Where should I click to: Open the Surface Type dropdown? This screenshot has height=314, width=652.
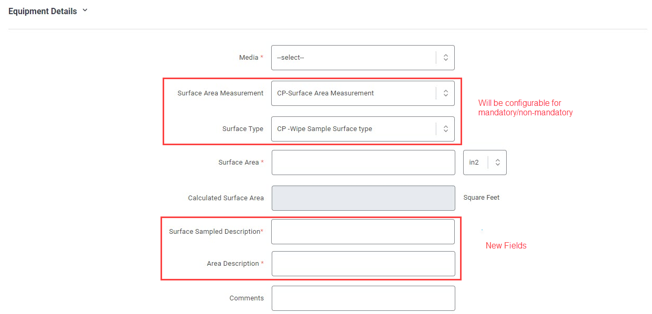tap(363, 129)
